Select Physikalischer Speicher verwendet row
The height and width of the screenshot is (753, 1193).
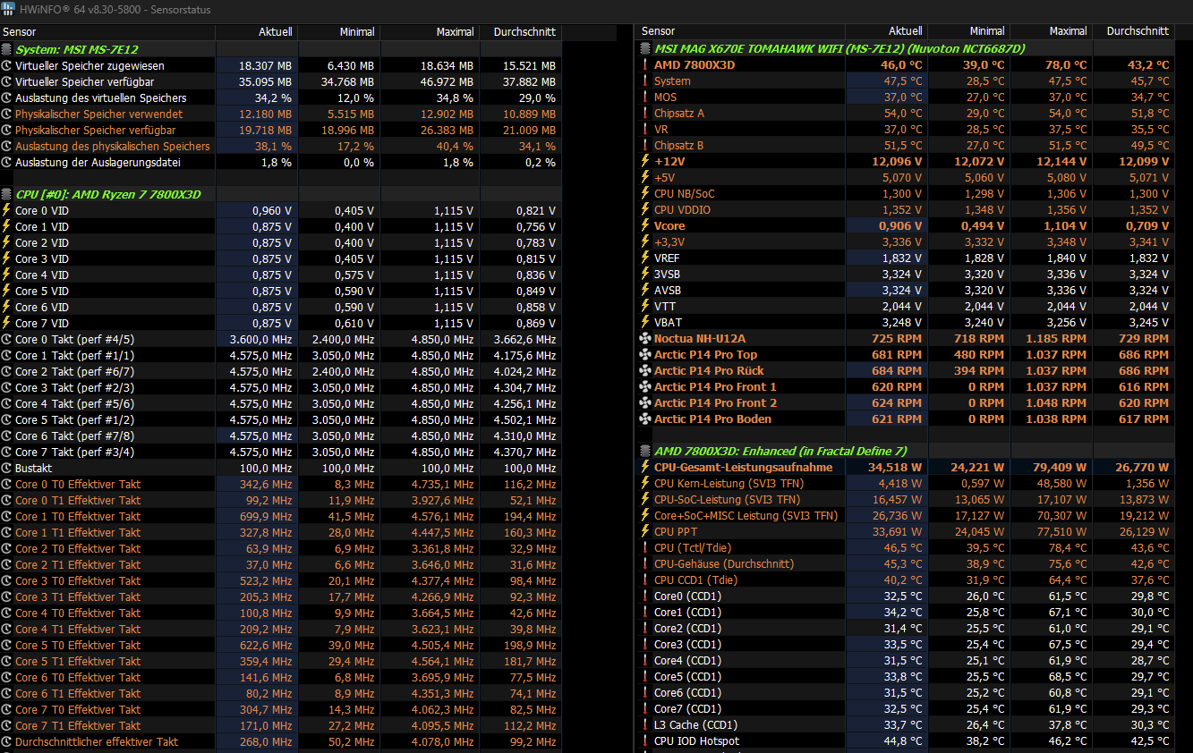tap(281, 114)
